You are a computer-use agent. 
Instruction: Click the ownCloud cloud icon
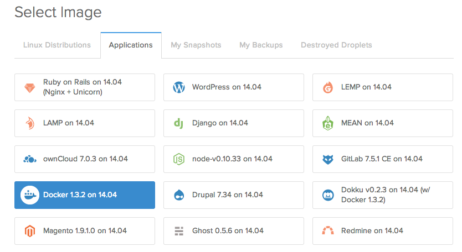[30, 159]
